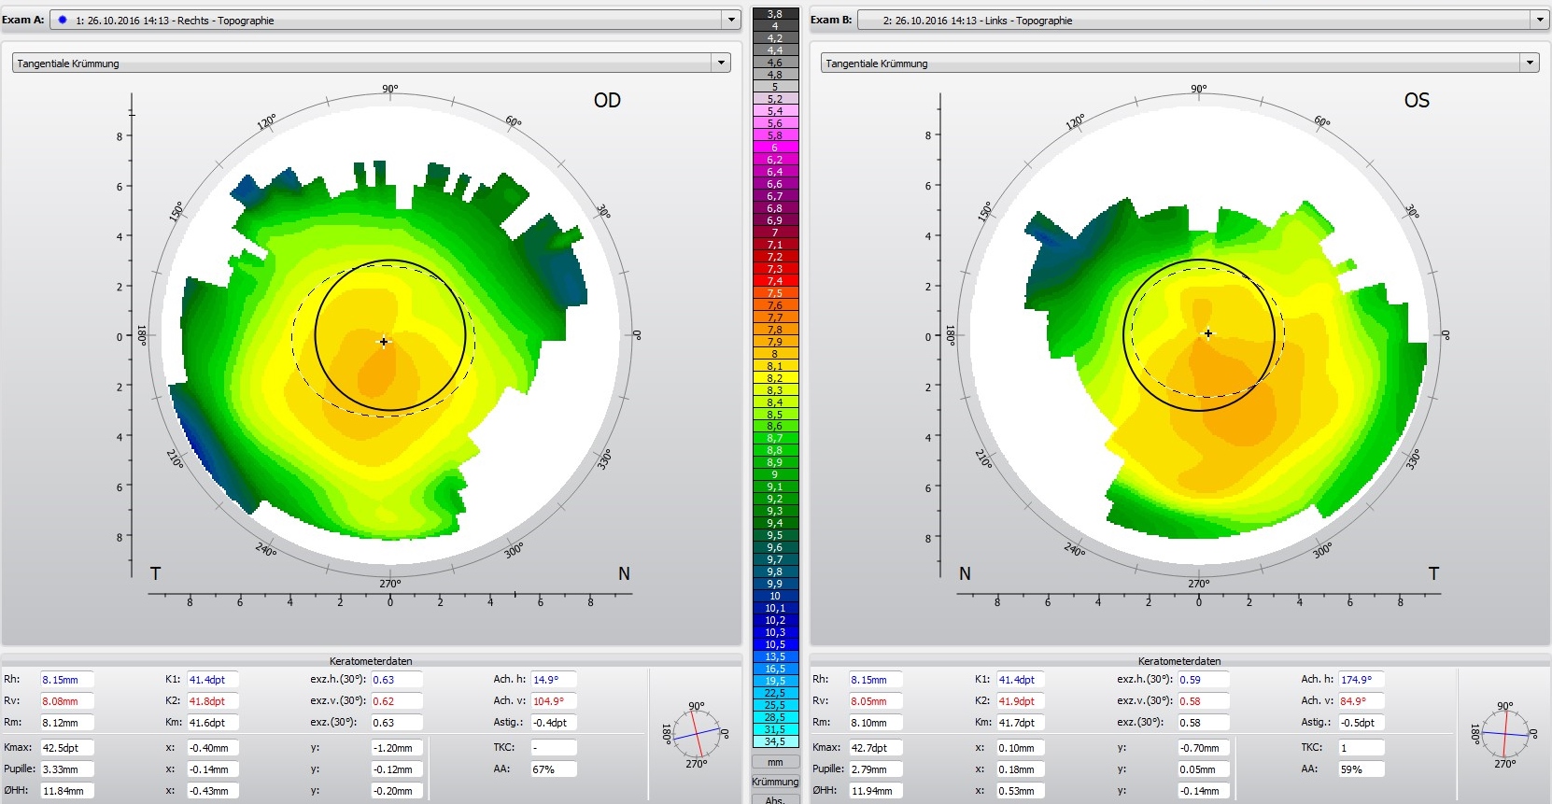Click OD K2 field showing 41.8dpt
Image resolution: width=1552 pixels, height=804 pixels.
coord(214,701)
